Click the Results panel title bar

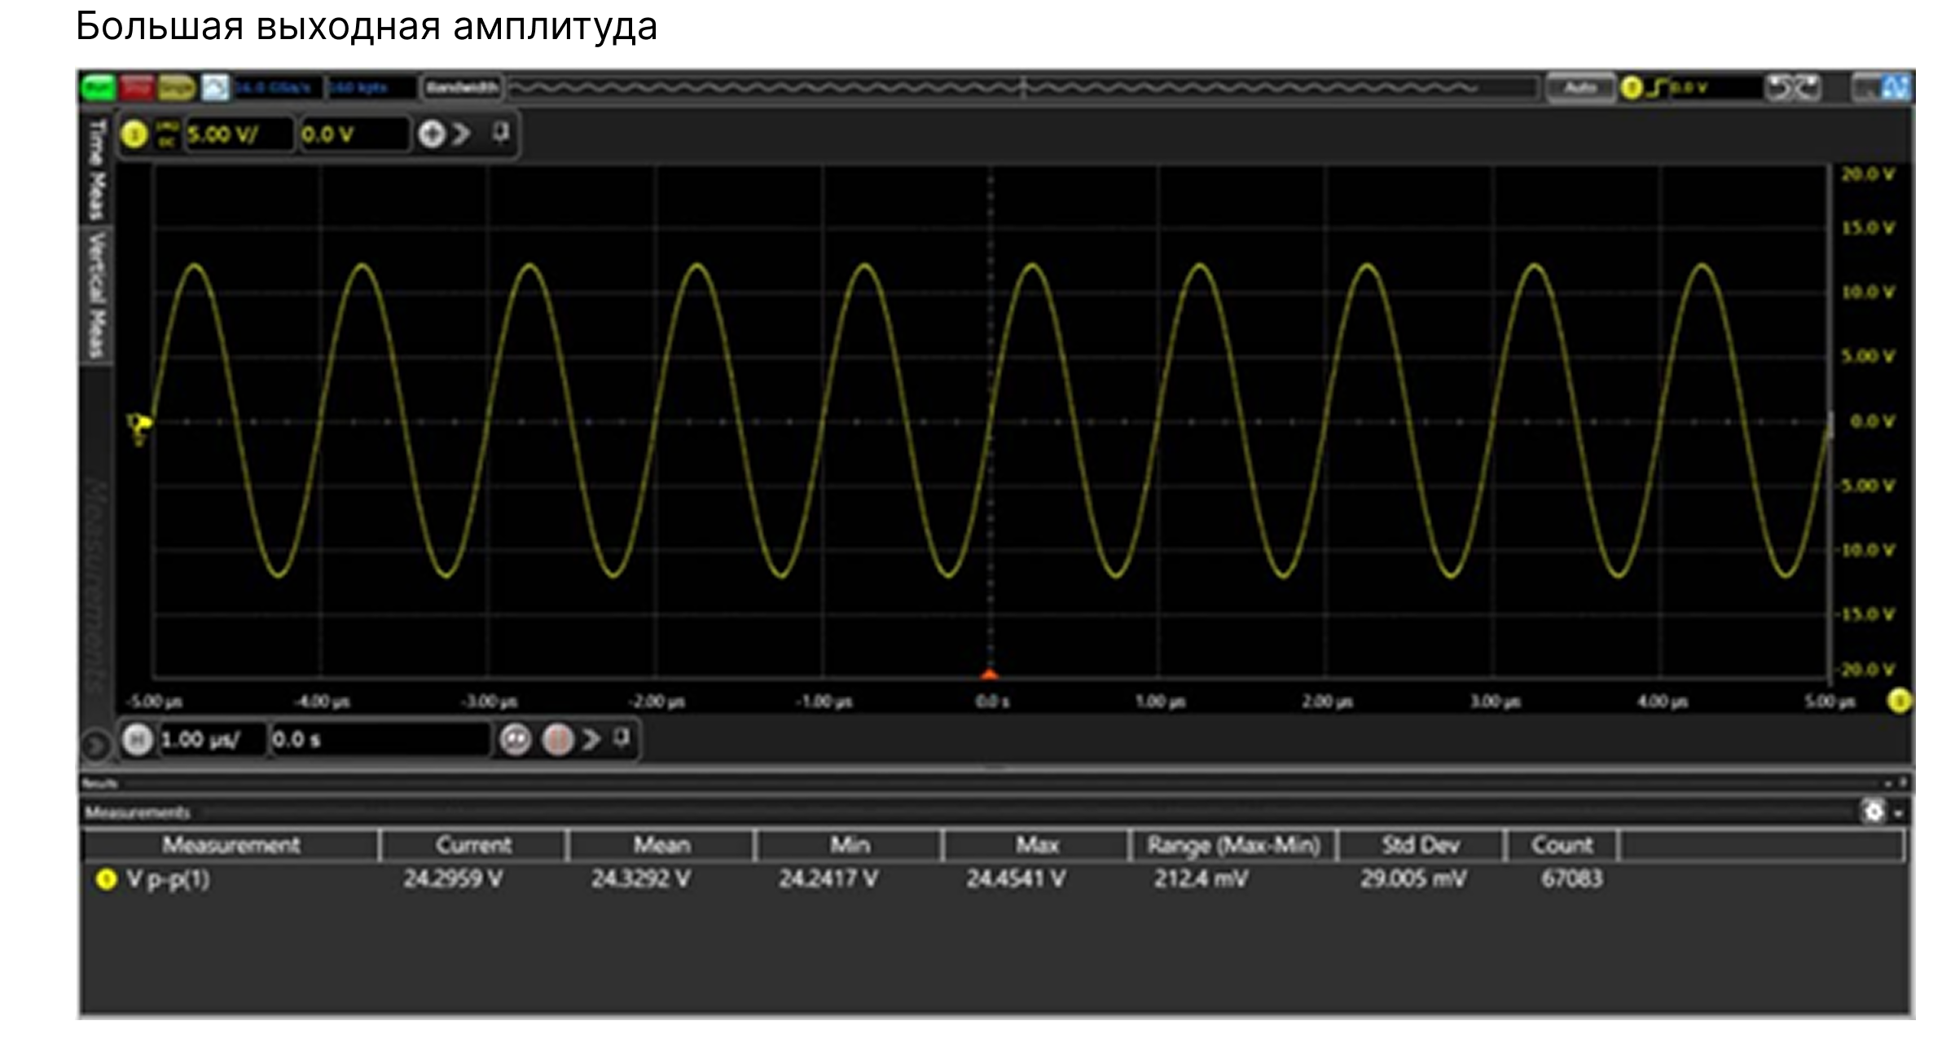tap(995, 783)
